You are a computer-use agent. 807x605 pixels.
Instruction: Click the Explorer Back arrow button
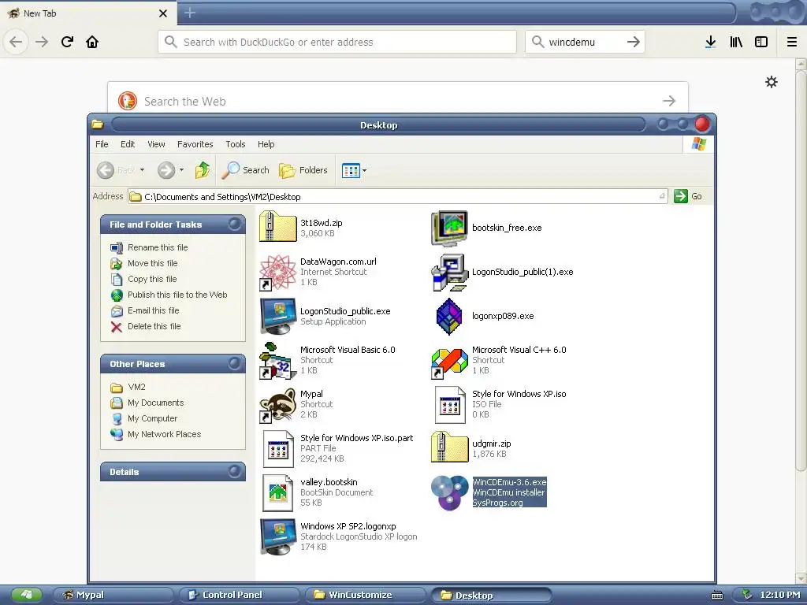point(106,170)
